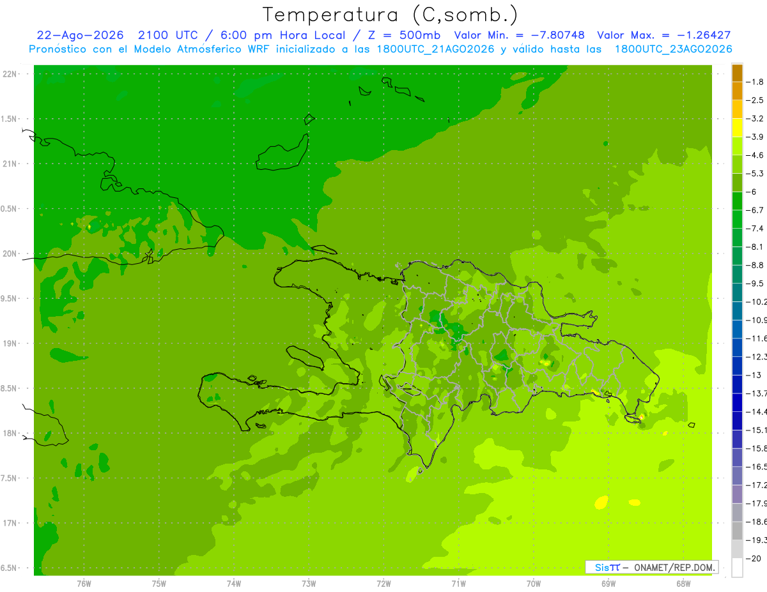The width and height of the screenshot is (767, 592).
Task: Pick the teal swatch between -9.5 and -10.2
Action: (x=737, y=292)
